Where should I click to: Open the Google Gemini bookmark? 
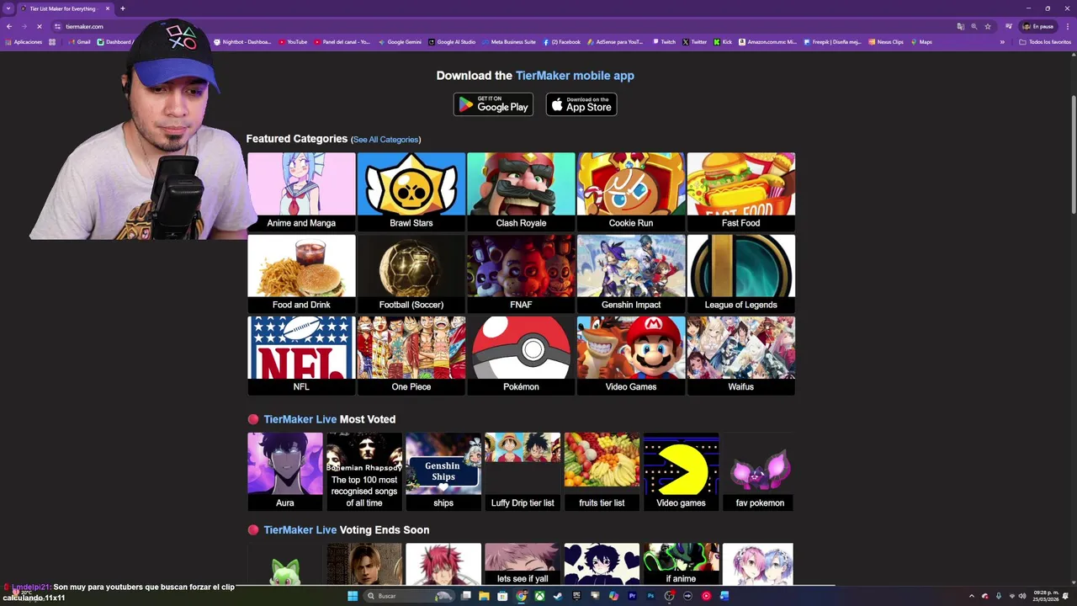tap(401, 42)
